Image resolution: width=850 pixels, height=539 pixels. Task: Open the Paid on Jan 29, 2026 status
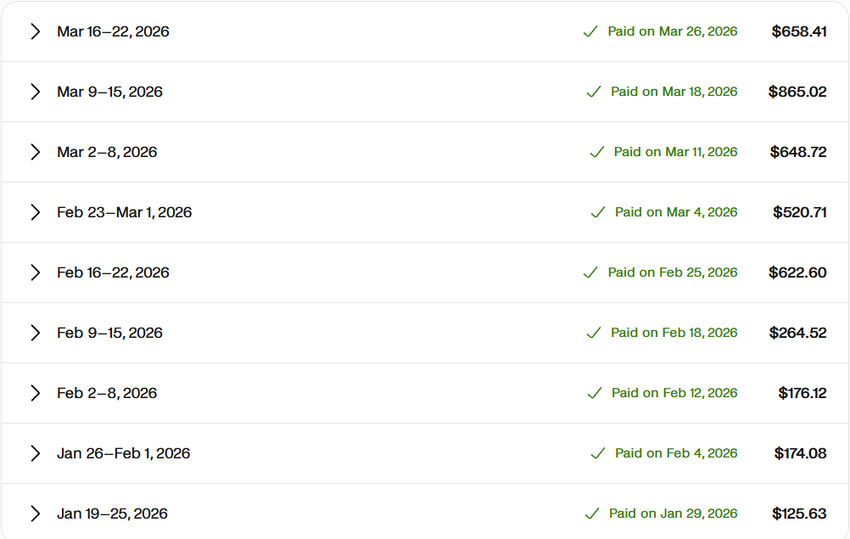[673, 513]
